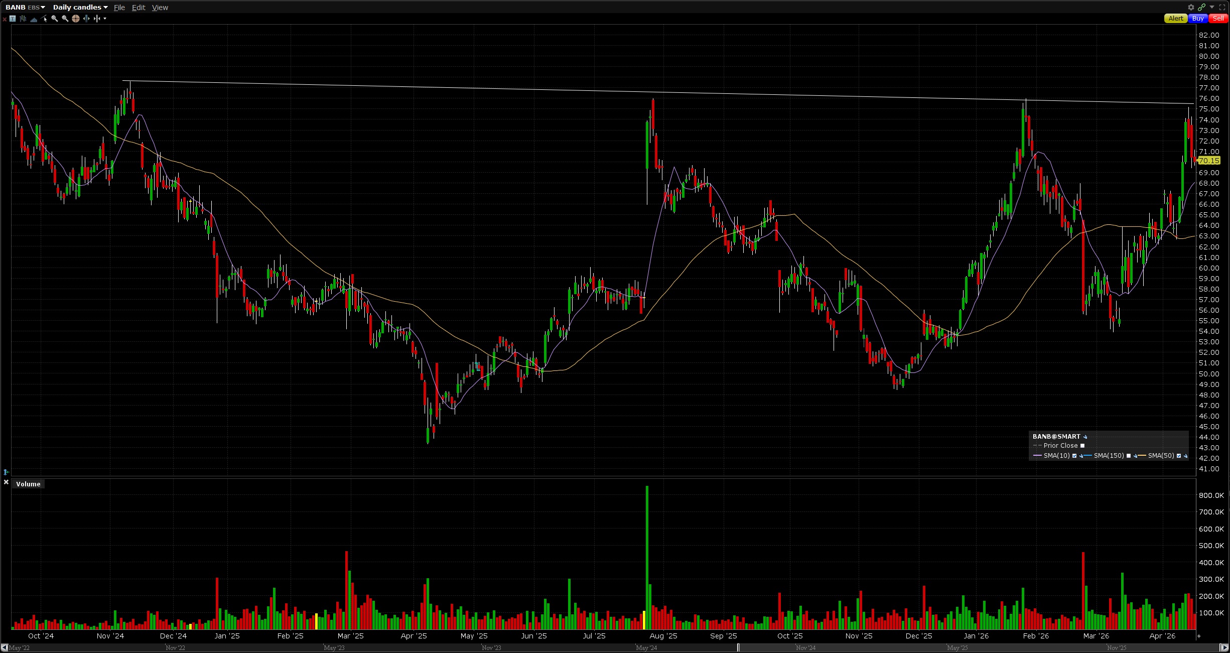Click the add studies histogram icon
The height and width of the screenshot is (653, 1230).
click(x=34, y=19)
